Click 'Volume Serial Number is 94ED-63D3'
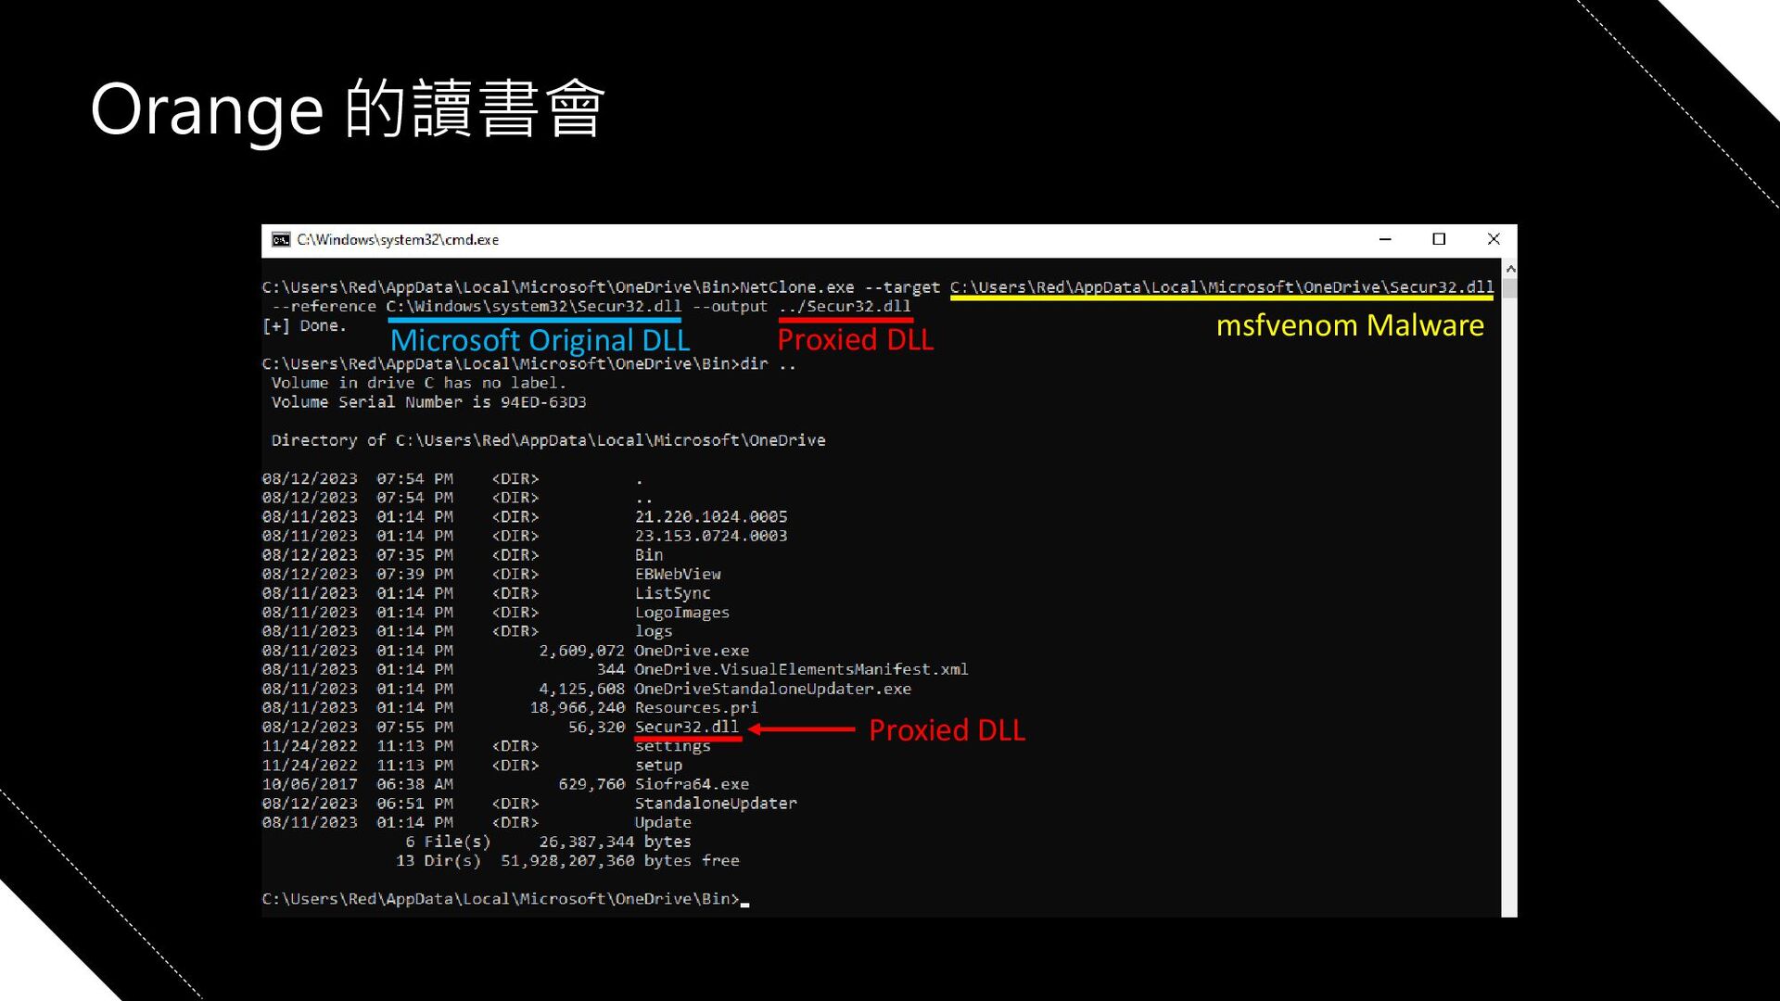The width and height of the screenshot is (1780, 1001). click(x=428, y=402)
